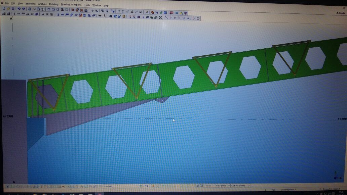
Task: Click the blue grid icon in top toolbar
Action: coord(165,13)
